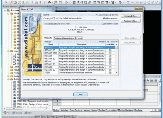The width and height of the screenshot is (163, 118).
Task: Switch to the Views navigator icon
Action: click(x=26, y=113)
